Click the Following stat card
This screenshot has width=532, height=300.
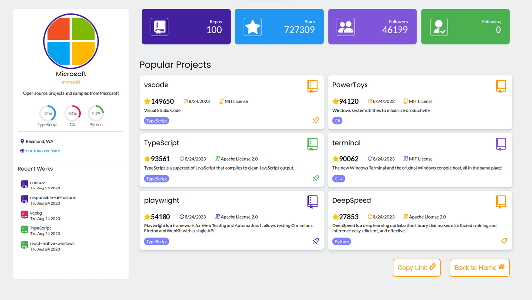[x=465, y=27]
